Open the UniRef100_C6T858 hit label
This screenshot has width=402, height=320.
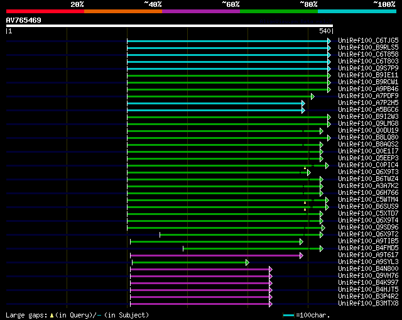[368, 55]
